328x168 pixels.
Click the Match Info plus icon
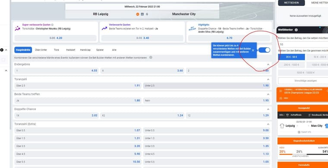tap(299, 132)
